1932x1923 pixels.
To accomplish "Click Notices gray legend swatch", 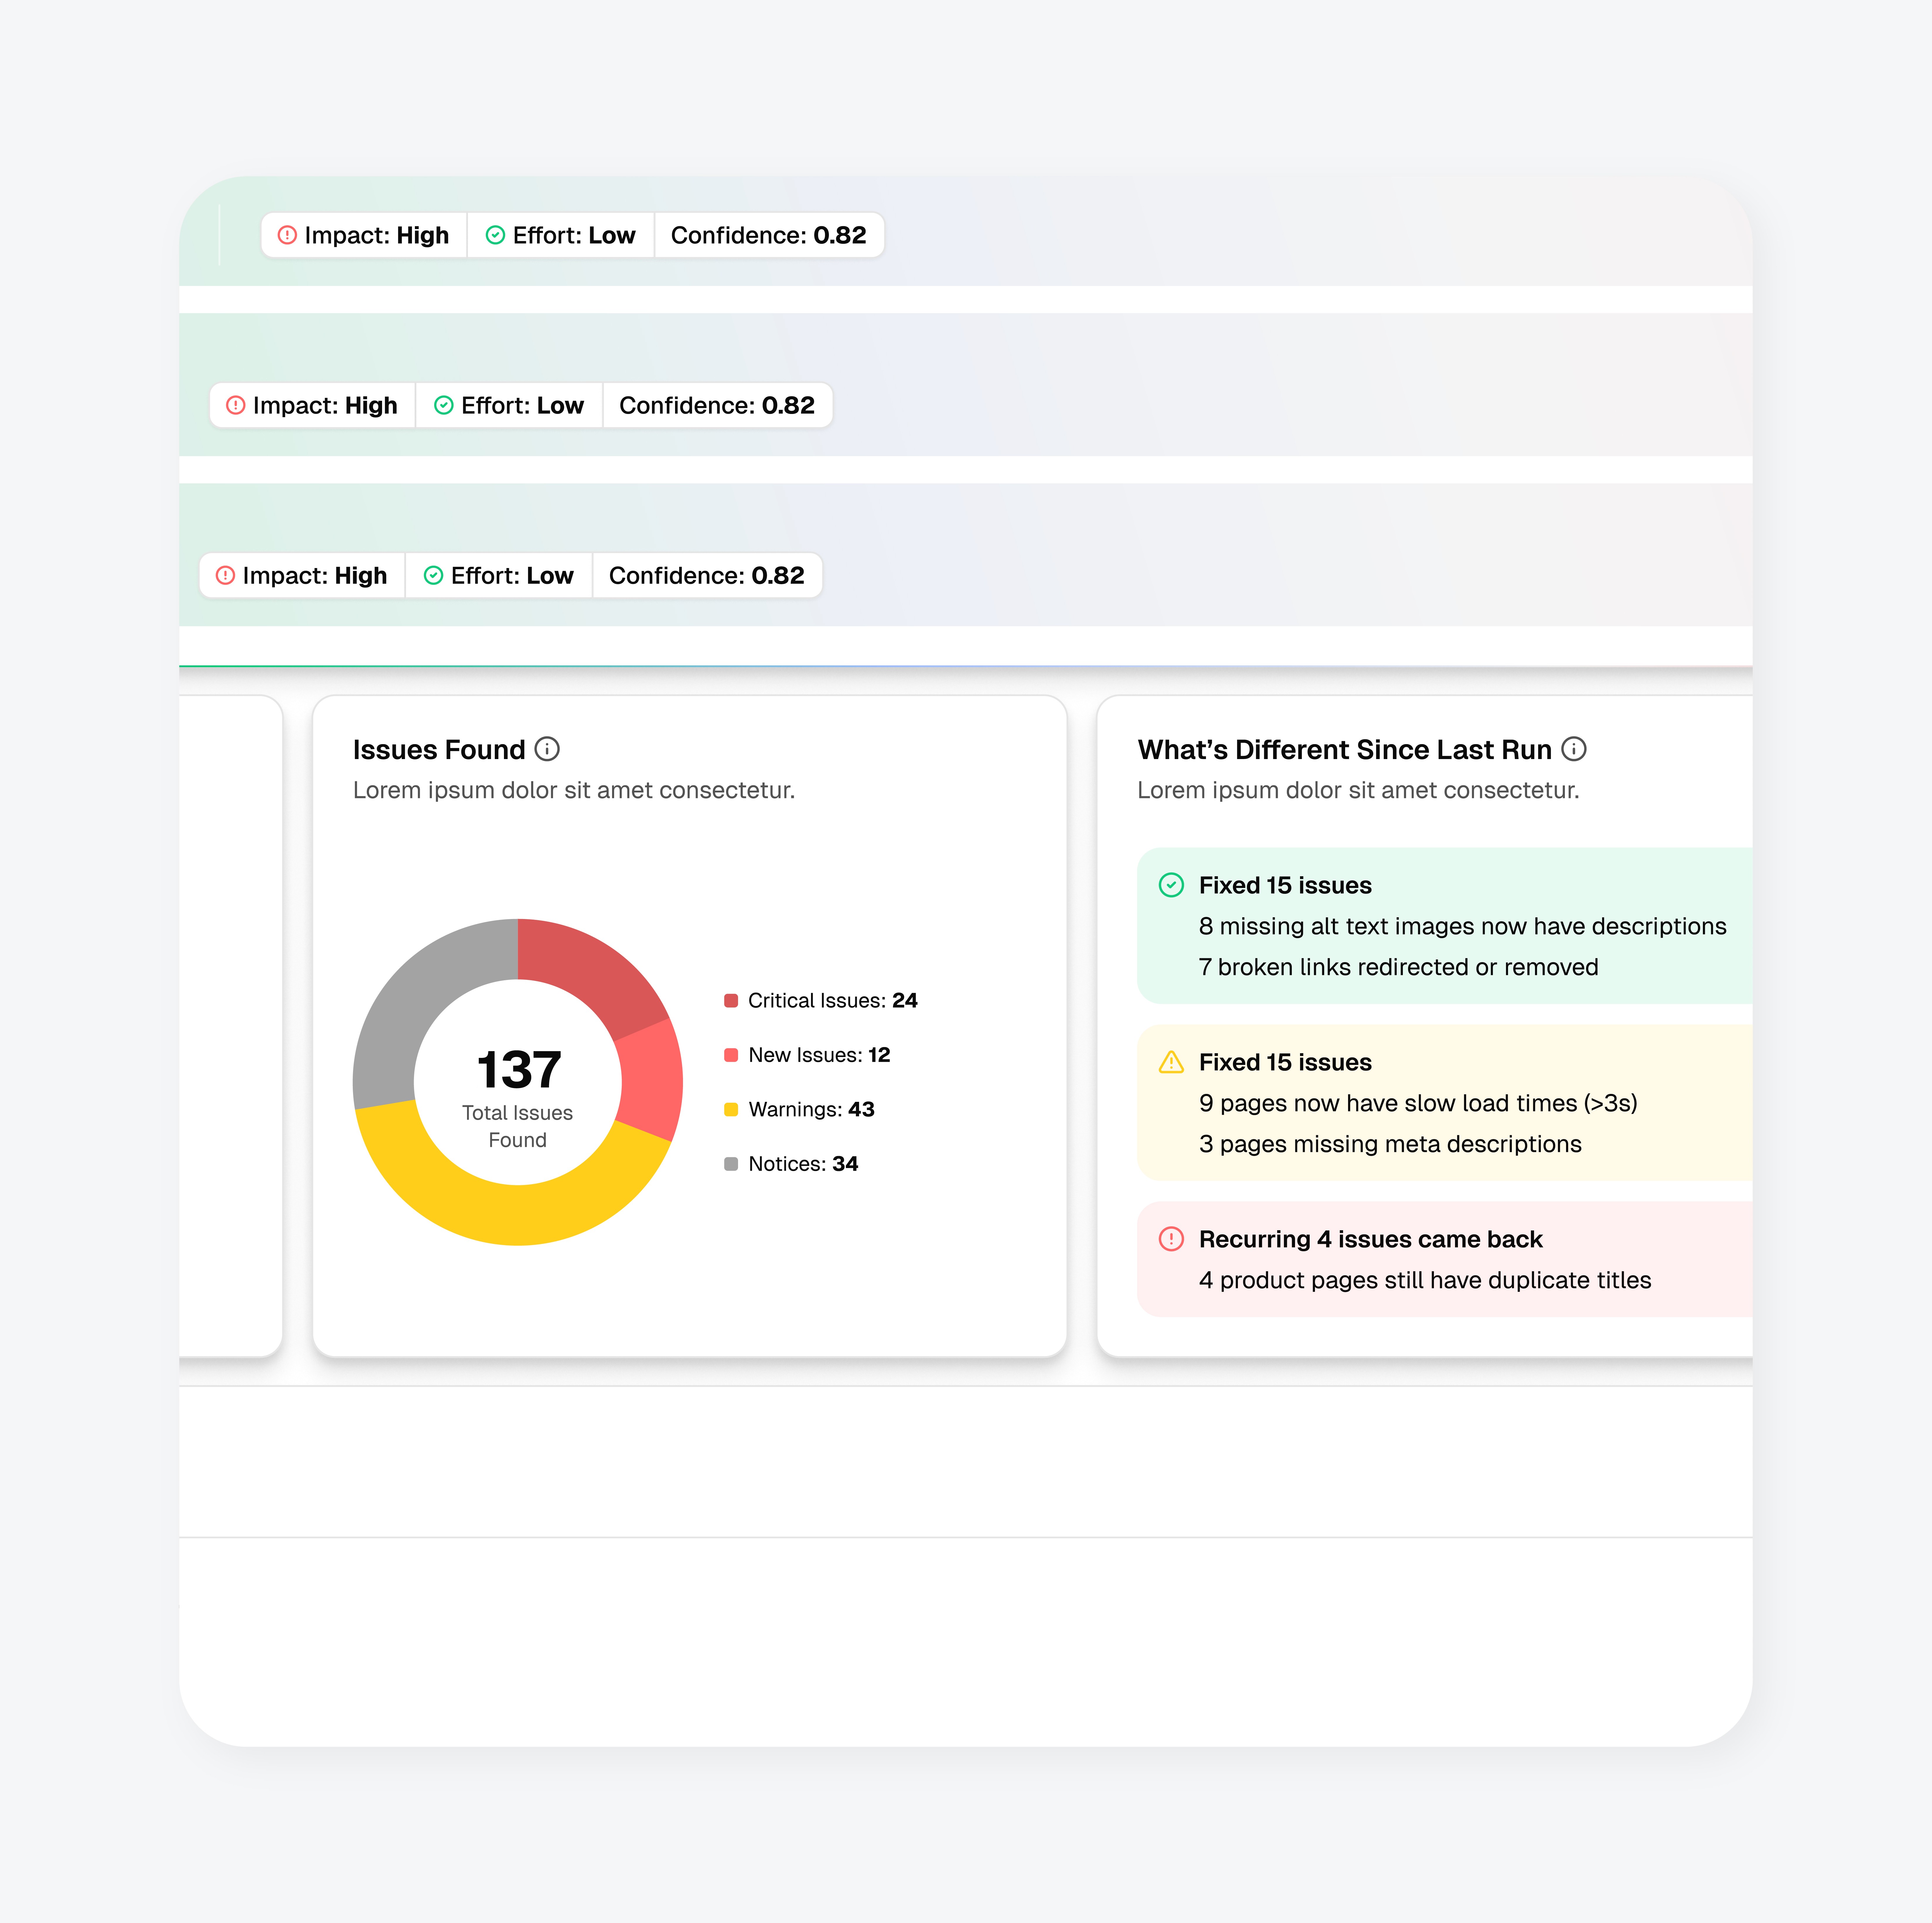I will click(x=731, y=1164).
